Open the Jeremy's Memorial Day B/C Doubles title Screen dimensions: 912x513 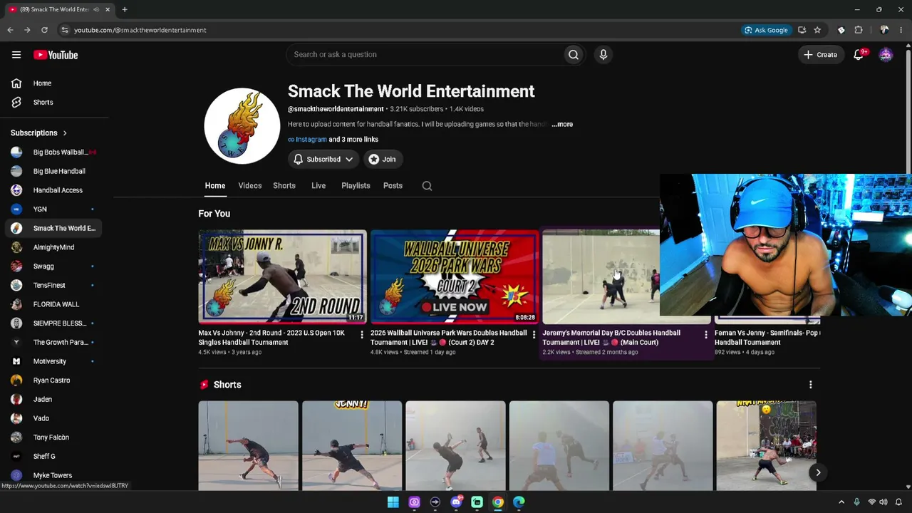611,338
